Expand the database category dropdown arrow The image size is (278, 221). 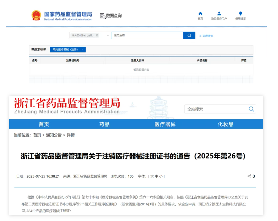click(108, 35)
